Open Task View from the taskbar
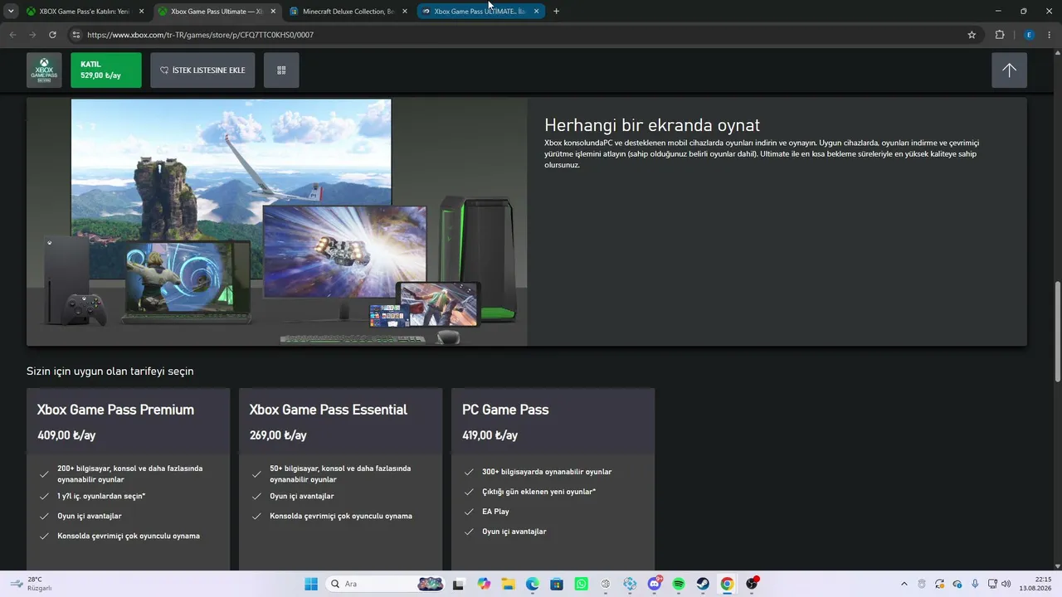1062x597 pixels. 459,584
